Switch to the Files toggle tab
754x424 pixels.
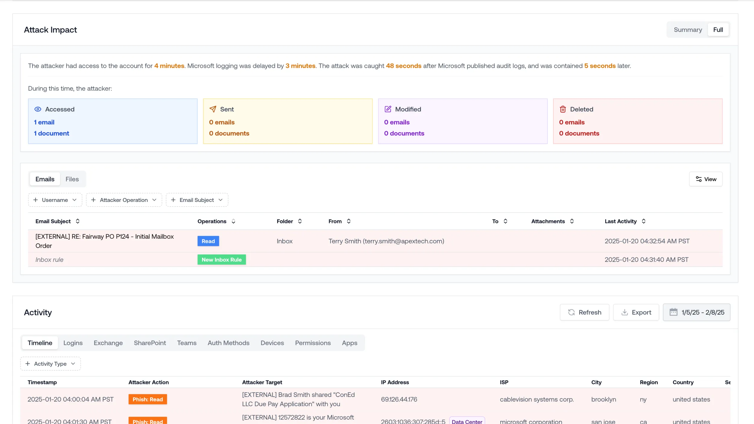click(x=72, y=179)
